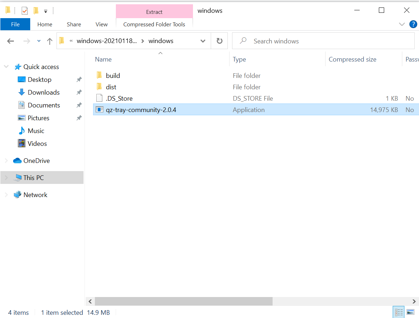419x318 pixels.
Task: Click the build folder icon
Action: (99, 75)
